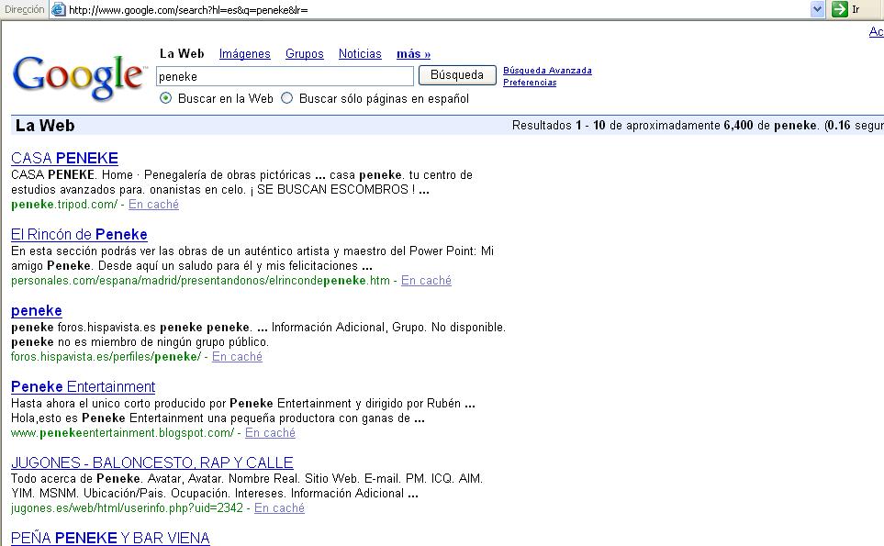Open the Noticias section

(360, 53)
